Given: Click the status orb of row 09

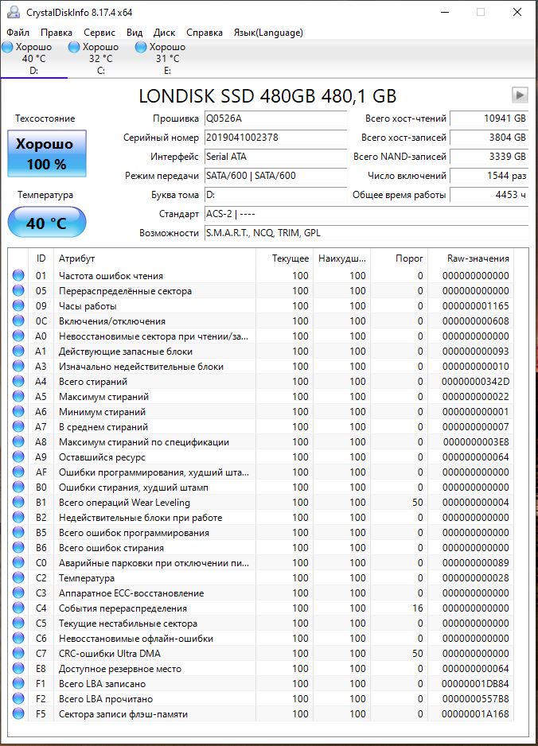Looking at the screenshot, I should [x=18, y=305].
